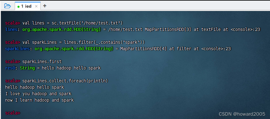270x119 pixels.
Task: Click the green "String" type of res0
Action: 27,68
